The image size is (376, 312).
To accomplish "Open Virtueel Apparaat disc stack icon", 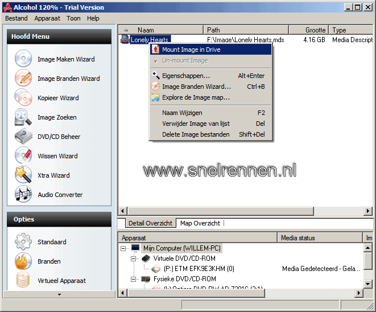I will point(23,280).
